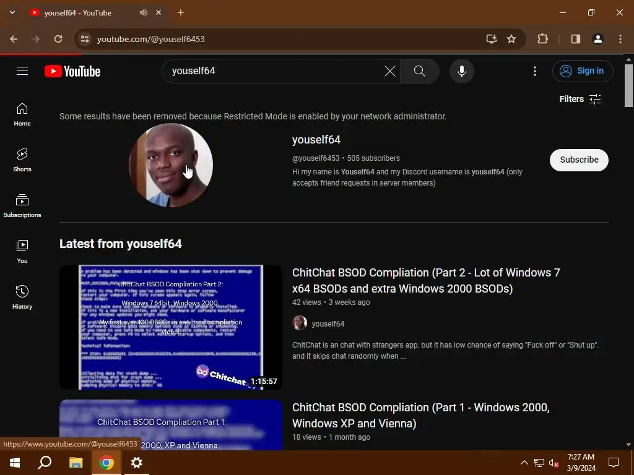Toggle the browser side panel
The width and height of the screenshot is (634, 475).
pyautogui.click(x=576, y=39)
